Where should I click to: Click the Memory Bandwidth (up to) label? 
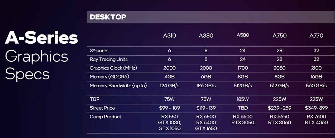click(118, 86)
